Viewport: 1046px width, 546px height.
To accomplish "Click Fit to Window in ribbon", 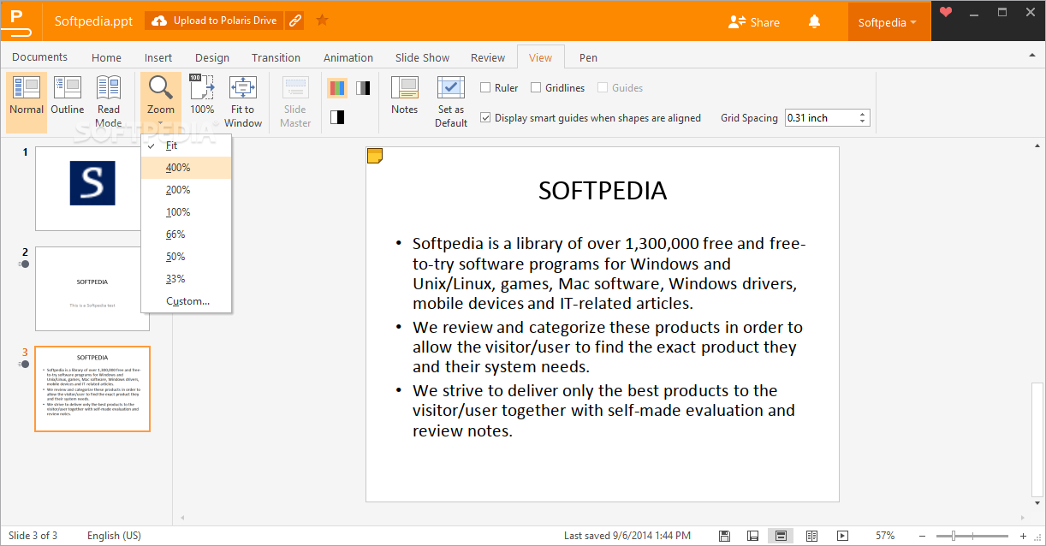I will tap(243, 102).
